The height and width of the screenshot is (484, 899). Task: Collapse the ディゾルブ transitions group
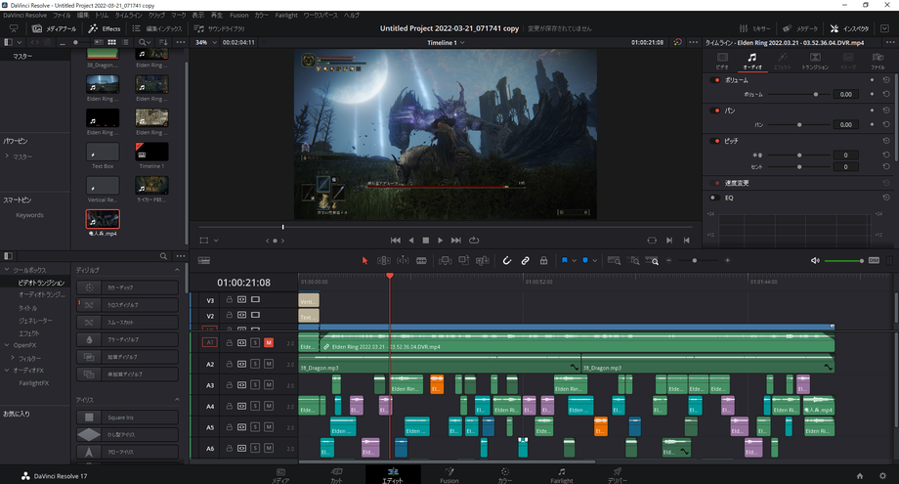pyautogui.click(x=177, y=270)
